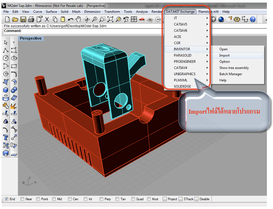Click the open folder toolbar icon
The image size is (273, 209).
(x=15, y=19)
